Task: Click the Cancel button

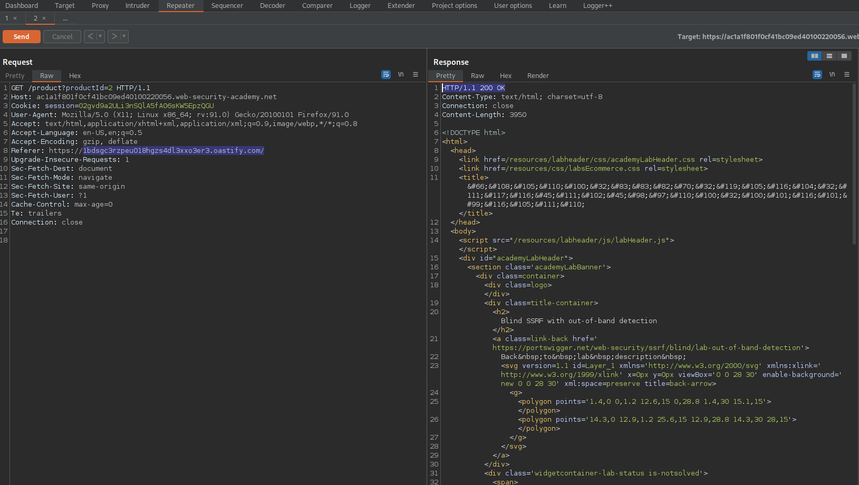Action: [62, 36]
